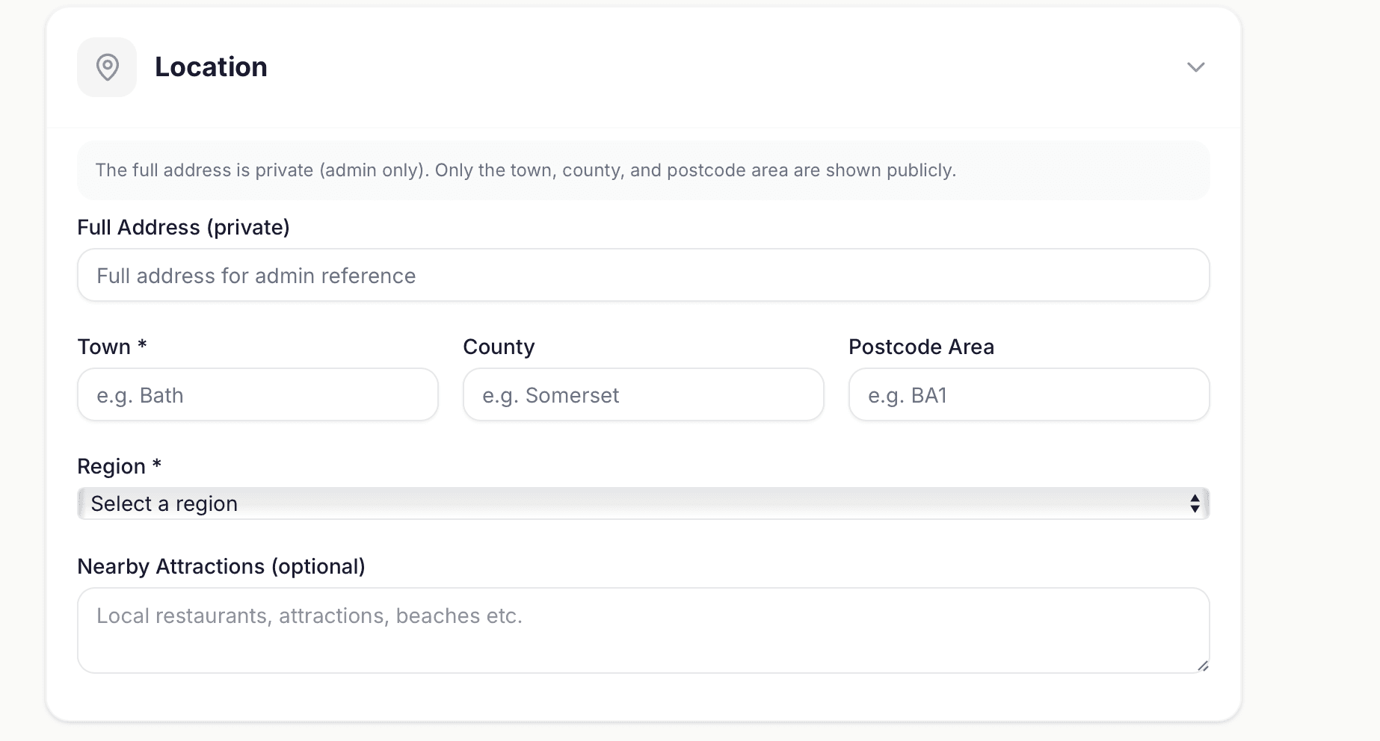
Task: Click inside the Nearby Attractions text area
Action: point(643,630)
